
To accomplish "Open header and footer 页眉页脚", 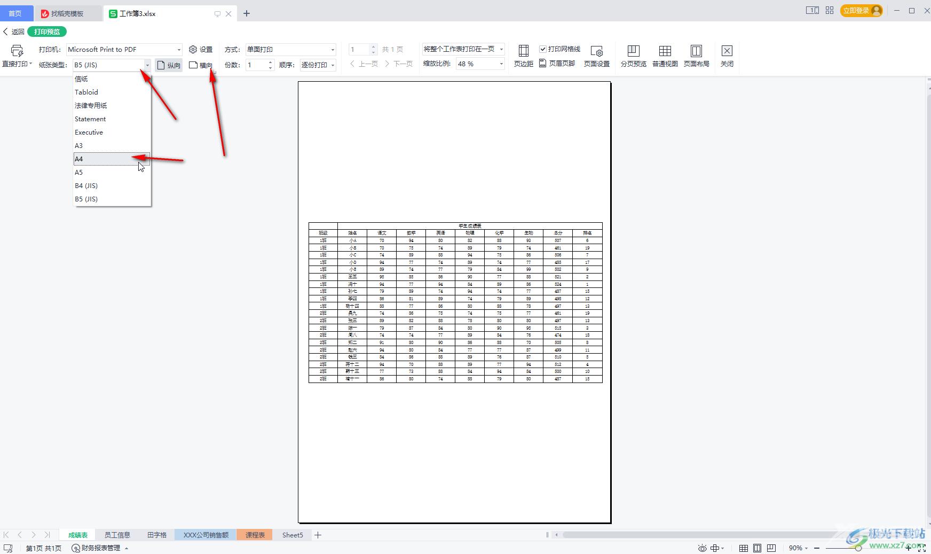I will pyautogui.click(x=557, y=63).
